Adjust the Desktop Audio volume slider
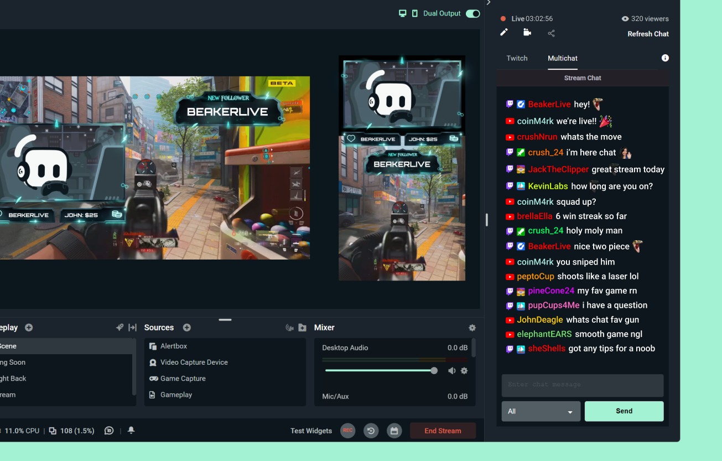The width and height of the screenshot is (722, 461). tap(381, 371)
